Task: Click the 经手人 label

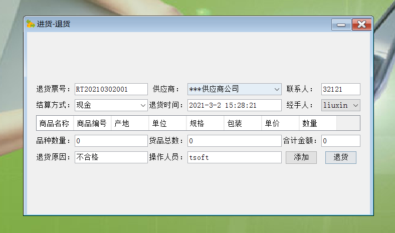Action: coord(300,105)
